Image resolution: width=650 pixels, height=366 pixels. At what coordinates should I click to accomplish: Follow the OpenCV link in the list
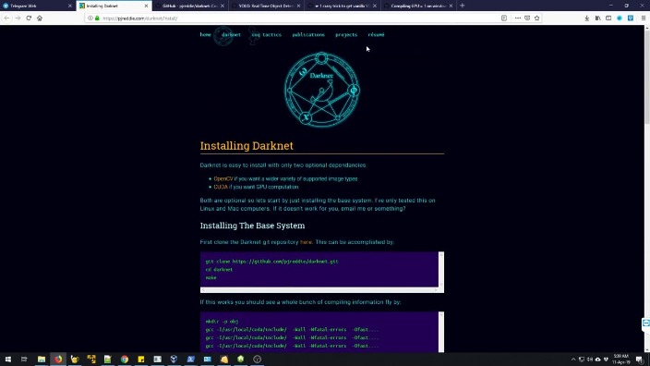[x=223, y=179]
